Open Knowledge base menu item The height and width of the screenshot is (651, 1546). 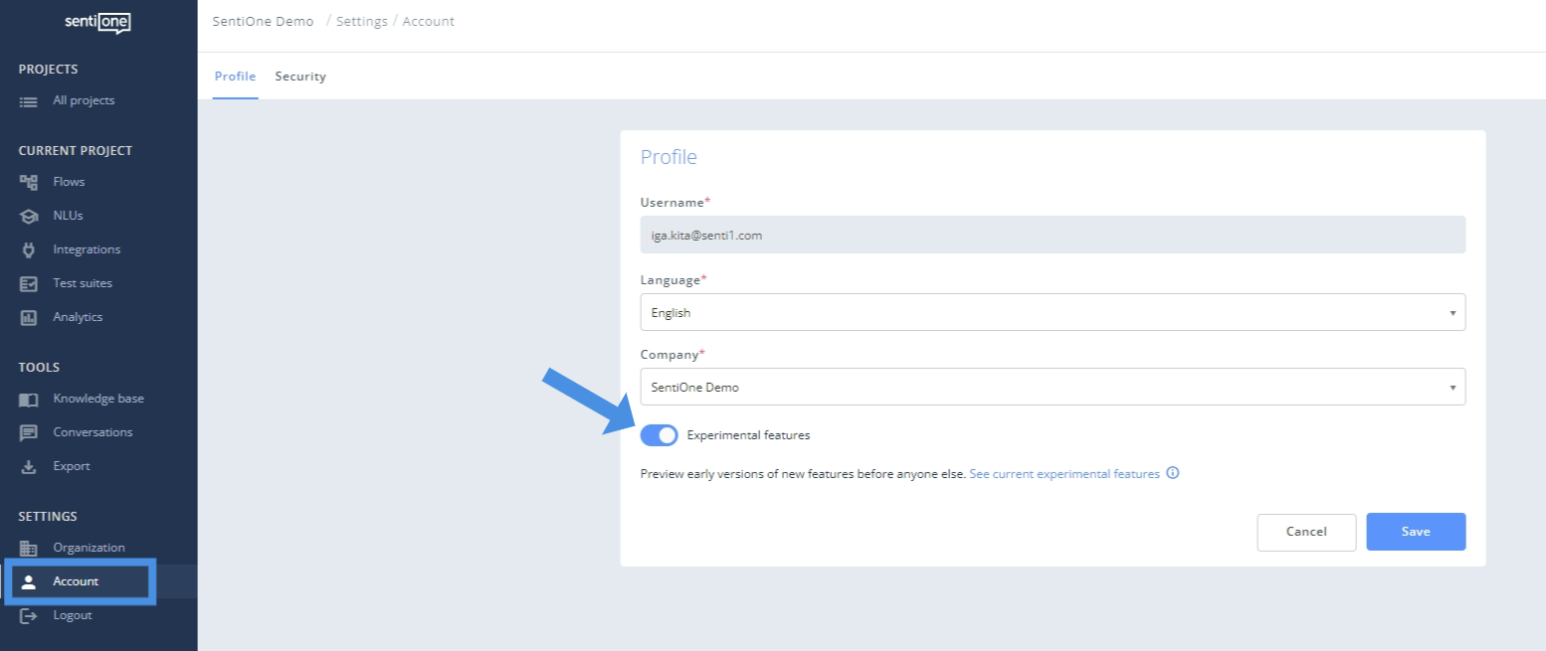click(x=98, y=399)
